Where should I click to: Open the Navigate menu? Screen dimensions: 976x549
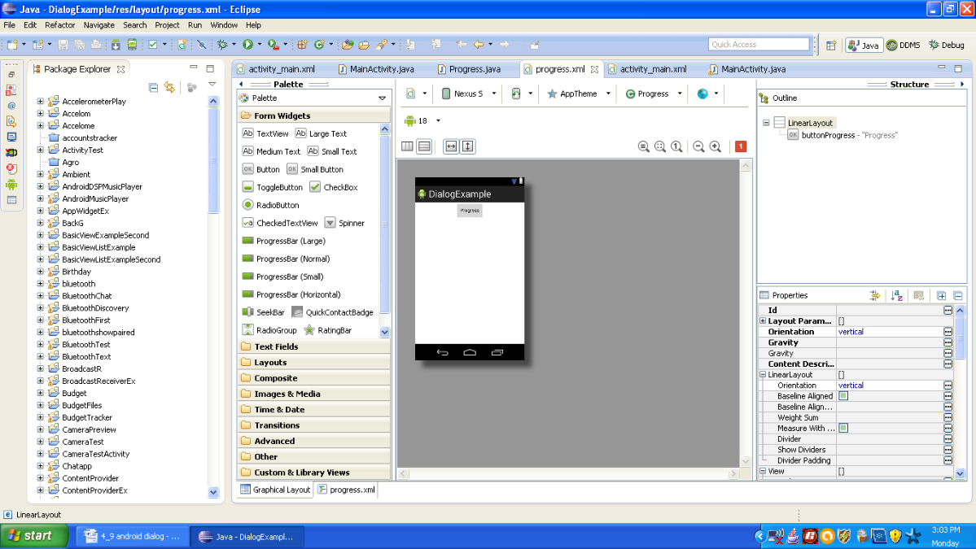click(x=99, y=25)
